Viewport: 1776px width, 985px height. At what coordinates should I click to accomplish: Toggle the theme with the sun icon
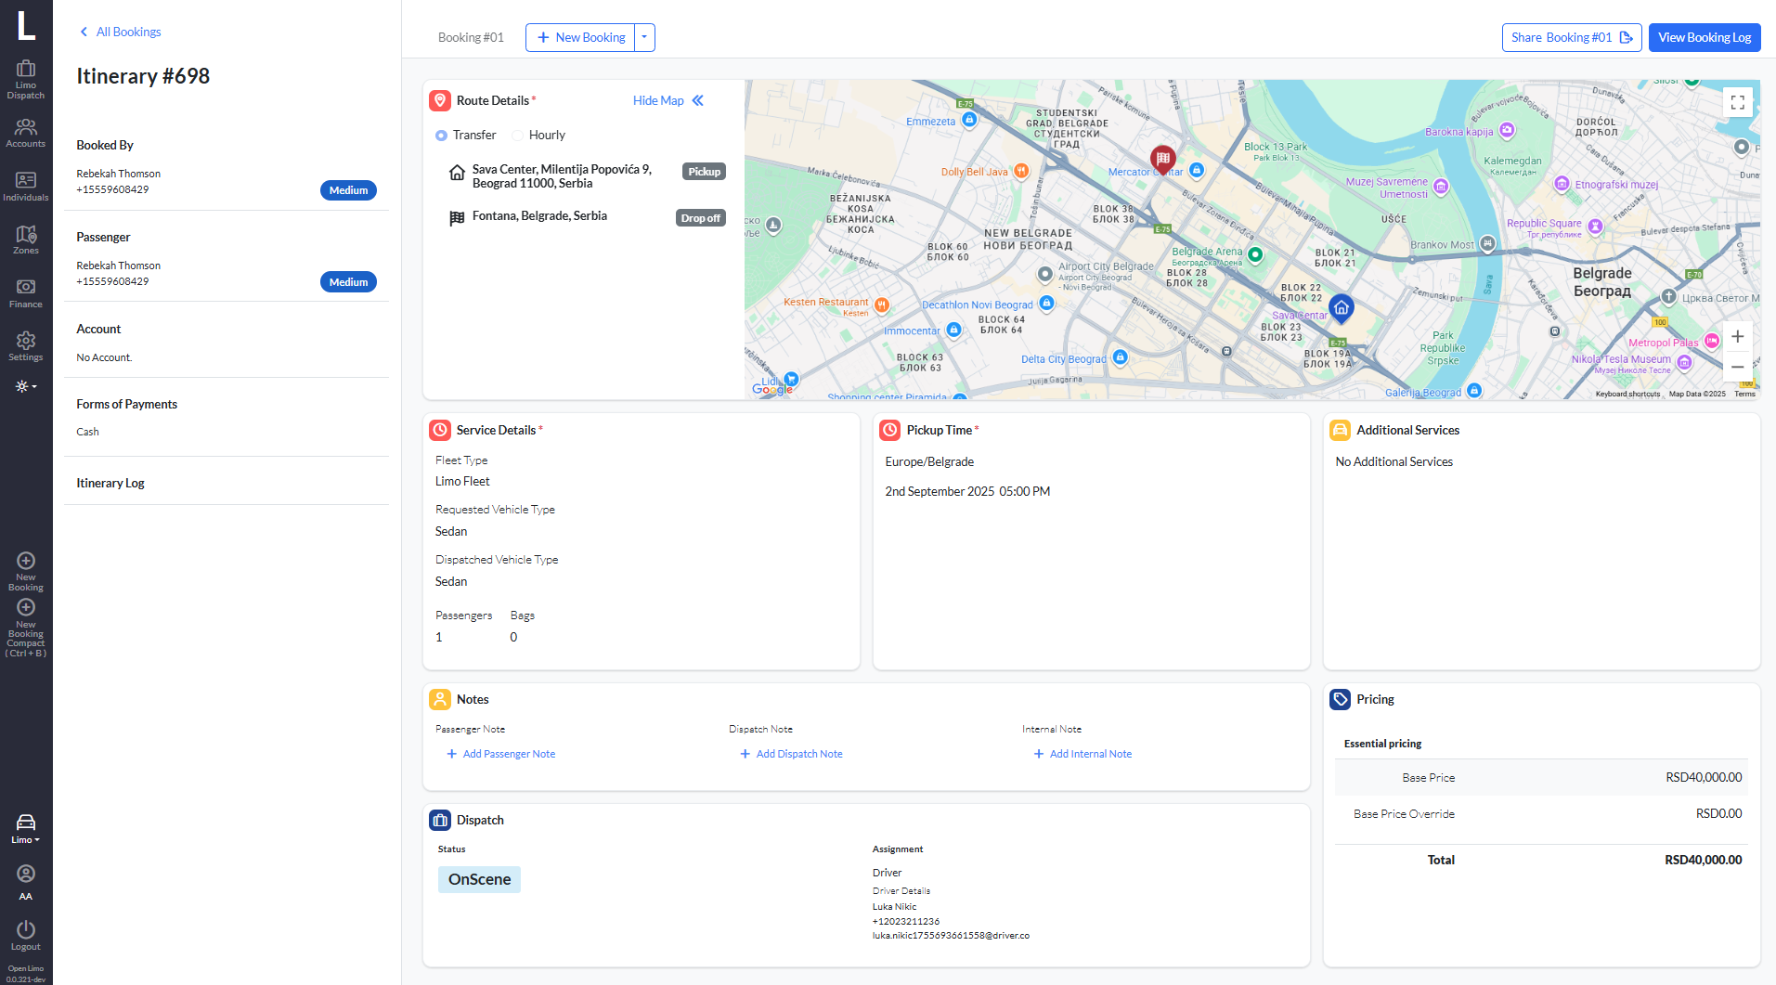click(23, 387)
